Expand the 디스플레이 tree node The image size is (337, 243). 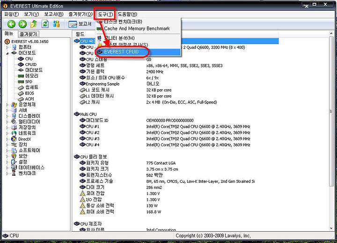click(x=7, y=116)
